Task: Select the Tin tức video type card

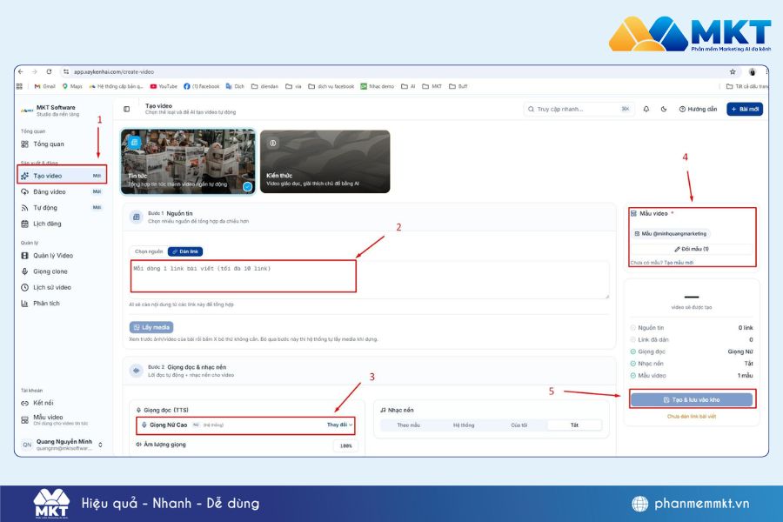Action: (x=188, y=161)
